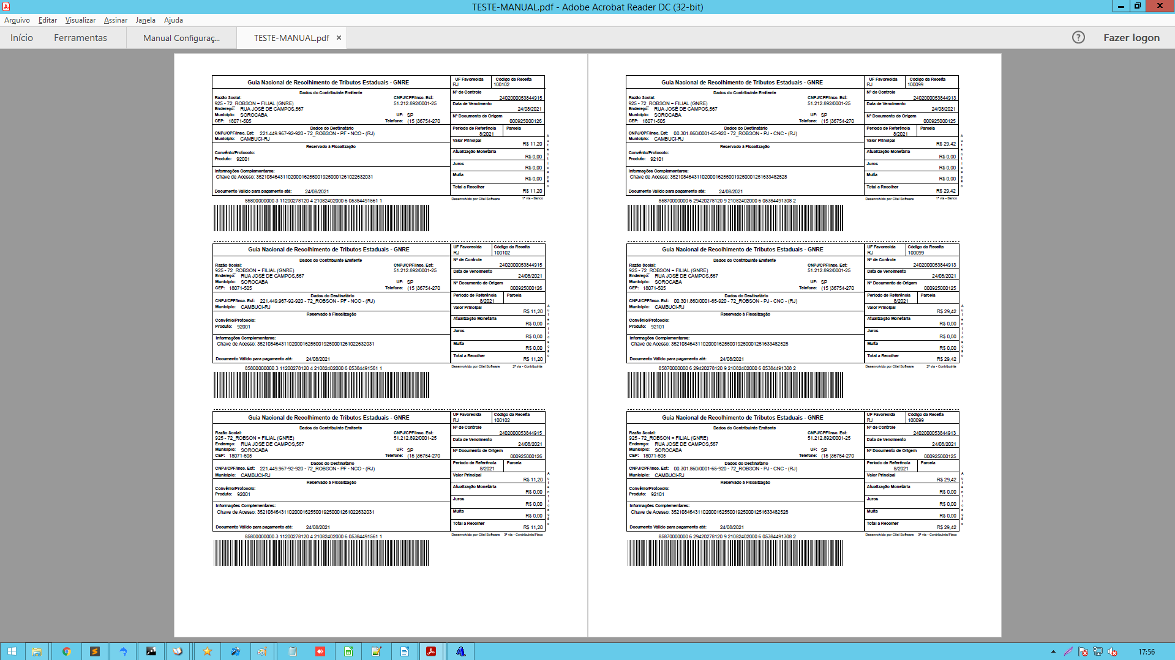This screenshot has height=660, width=1175.
Task: Open the green spreadsheet taskbar icon
Action: (x=348, y=651)
